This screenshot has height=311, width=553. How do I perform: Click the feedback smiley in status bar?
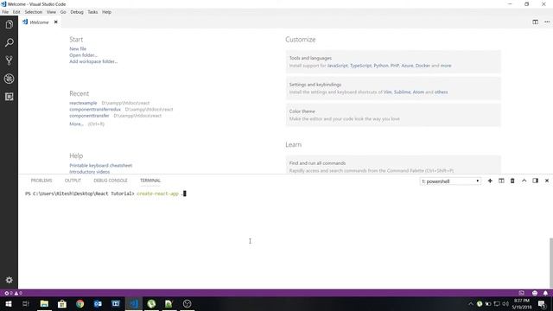coord(535,293)
